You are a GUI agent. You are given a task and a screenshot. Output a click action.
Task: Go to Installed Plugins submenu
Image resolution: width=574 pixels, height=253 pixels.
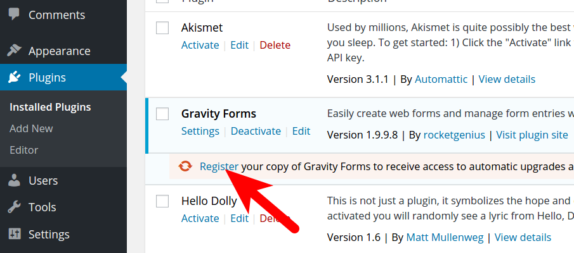(50, 107)
